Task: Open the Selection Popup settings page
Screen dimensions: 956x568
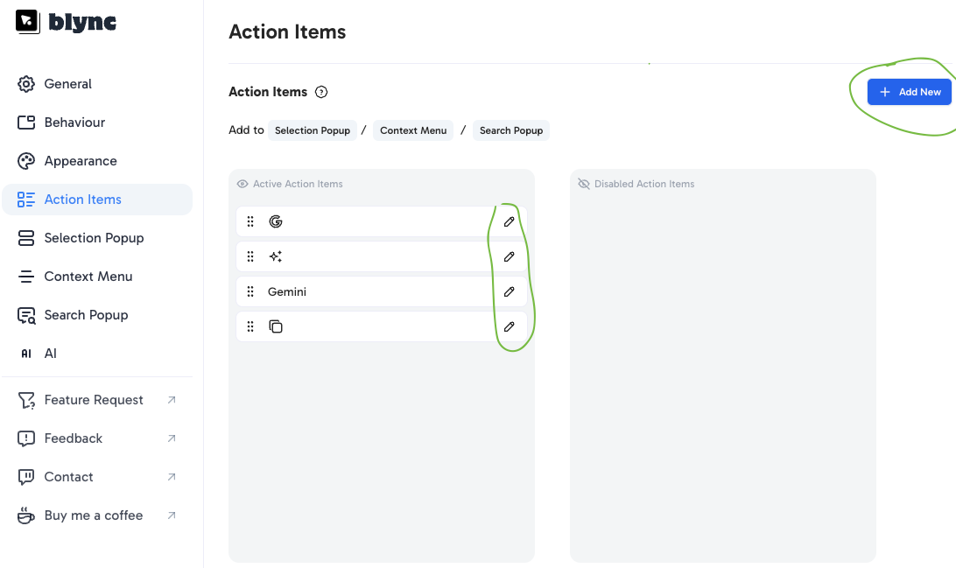Action: point(94,238)
